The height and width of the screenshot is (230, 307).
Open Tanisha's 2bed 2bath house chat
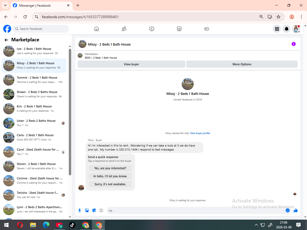pyautogui.click(x=34, y=195)
